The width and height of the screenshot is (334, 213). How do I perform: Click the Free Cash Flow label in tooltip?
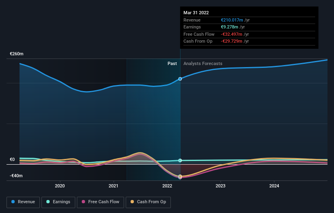(199, 34)
